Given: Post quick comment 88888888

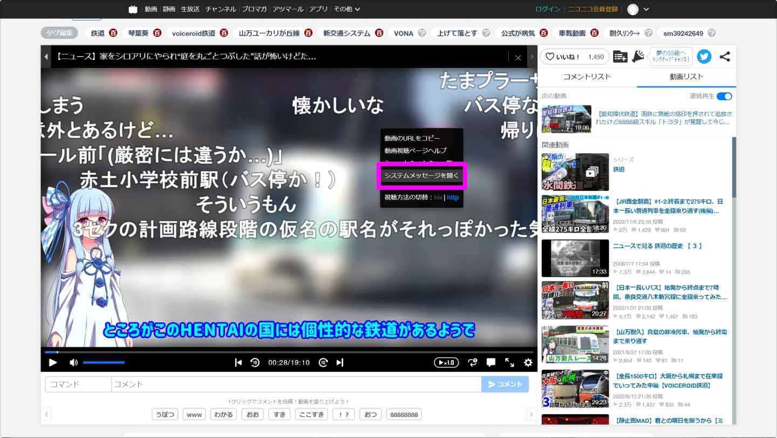Looking at the screenshot, I should click(404, 414).
